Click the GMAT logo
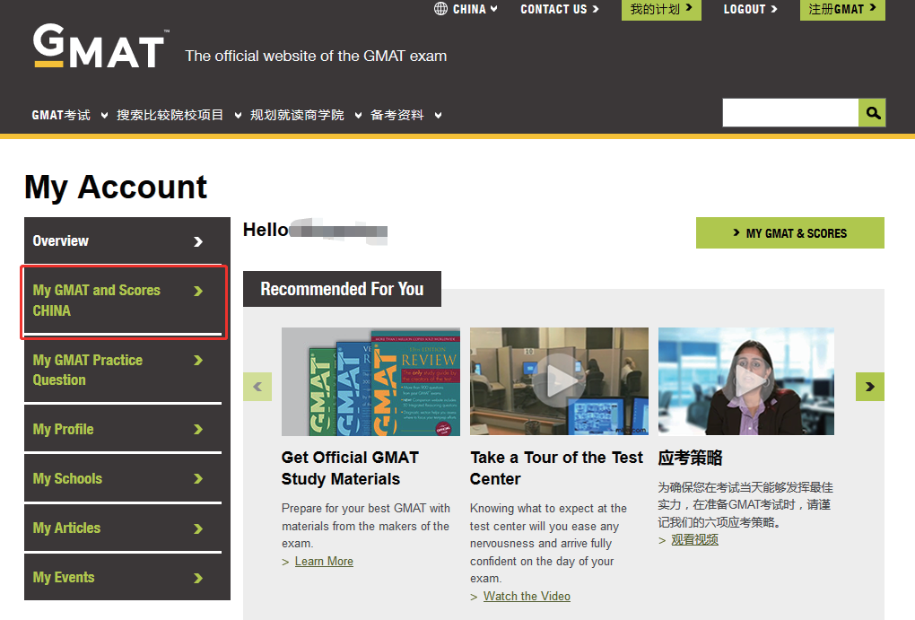 [x=100, y=46]
